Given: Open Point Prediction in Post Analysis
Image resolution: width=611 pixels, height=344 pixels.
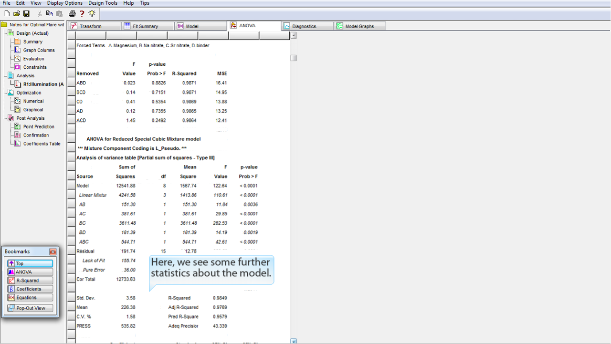Looking at the screenshot, I should point(39,126).
